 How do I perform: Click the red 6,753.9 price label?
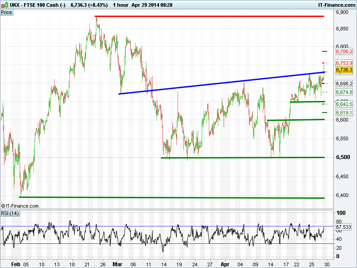(x=344, y=63)
